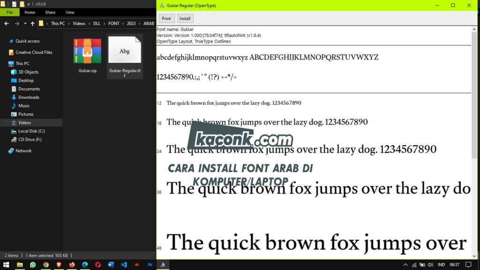Open the notification action center icon
Screen dimensions: 480x270
468,265
